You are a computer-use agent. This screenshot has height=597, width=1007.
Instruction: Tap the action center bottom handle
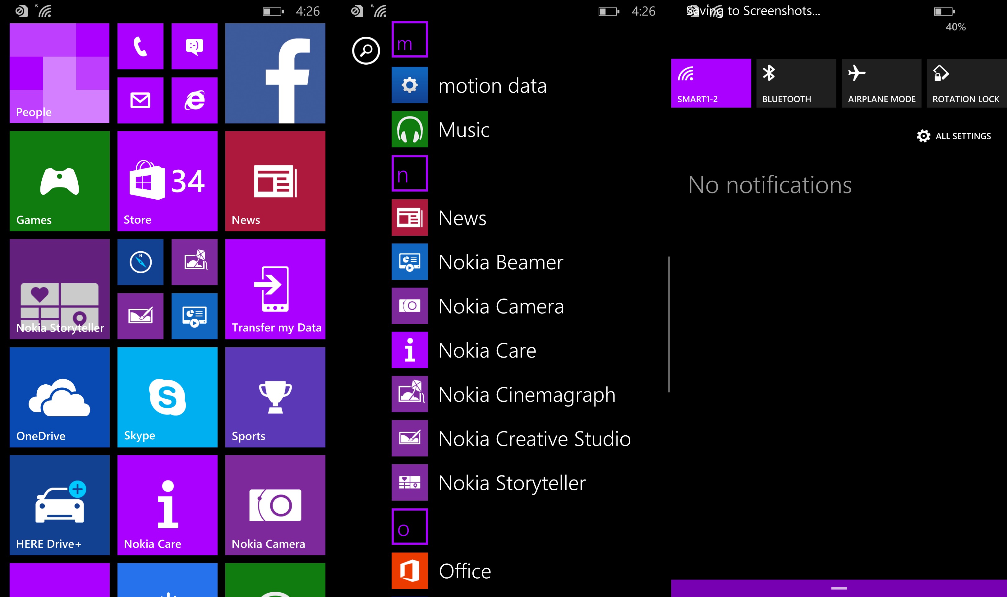[839, 588]
